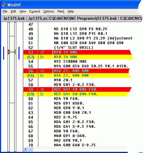The width and height of the screenshot is (145, 153).
Task: Click line 'N40 G91 A-360.'
Action: coord(70,136)
